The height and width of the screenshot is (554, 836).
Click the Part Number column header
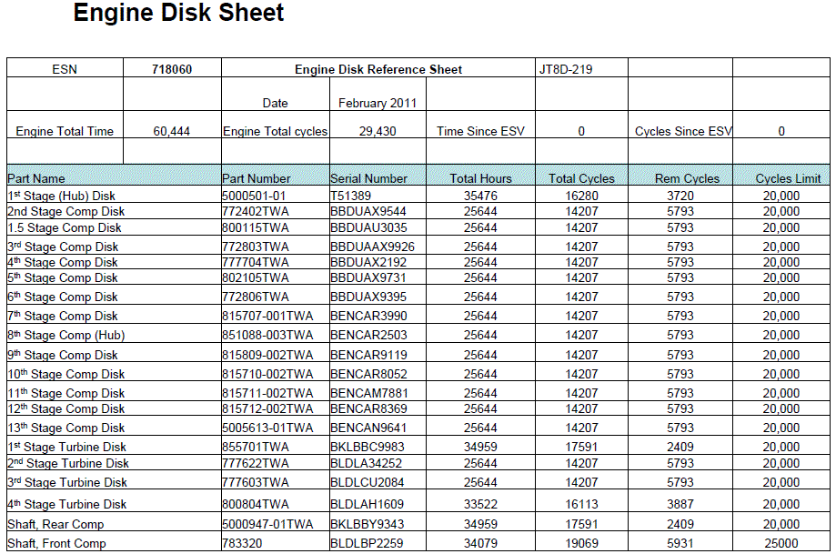coord(257,178)
